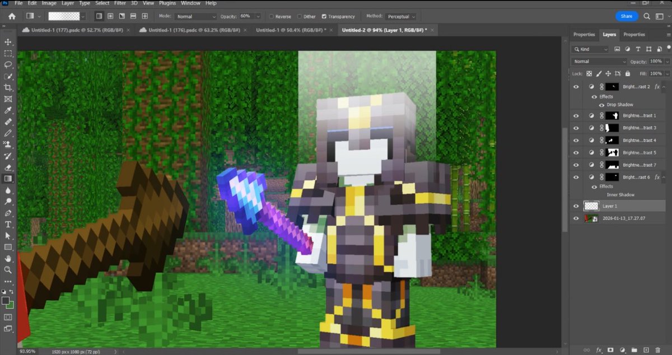Add a layer style with fx button
This screenshot has height=355, width=672.
(x=599, y=350)
